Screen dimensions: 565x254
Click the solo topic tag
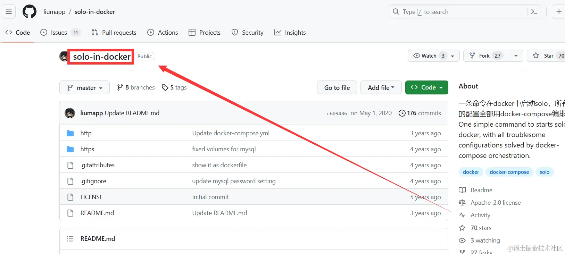click(x=545, y=172)
